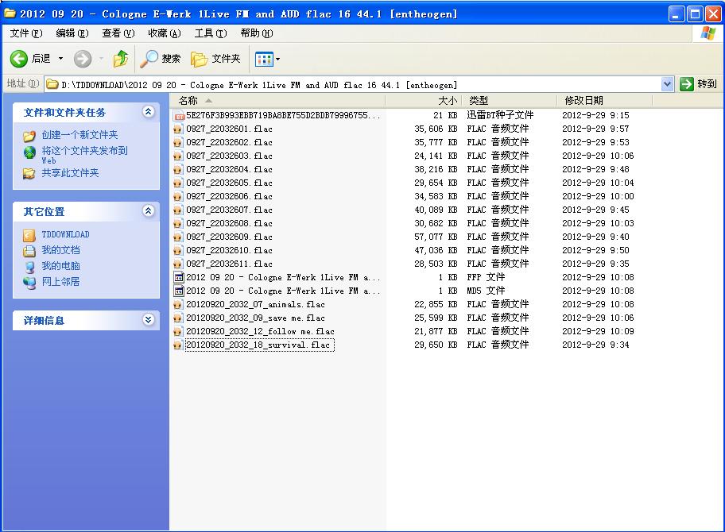Viewport: 725px width, 532px height.
Task: Open the 文件(F) menu
Action: [x=25, y=33]
